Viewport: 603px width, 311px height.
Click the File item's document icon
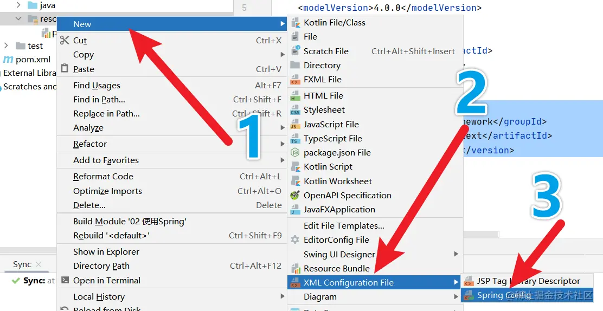click(295, 36)
